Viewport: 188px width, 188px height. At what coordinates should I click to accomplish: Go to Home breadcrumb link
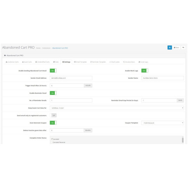[38, 48]
